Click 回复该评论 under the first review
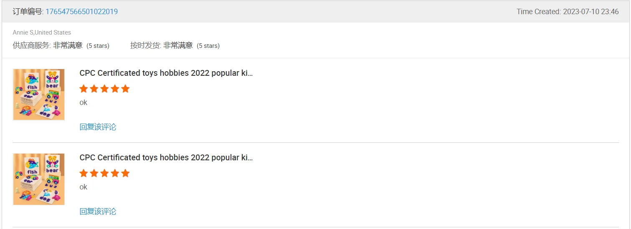This screenshot has width=631, height=229. click(x=98, y=127)
